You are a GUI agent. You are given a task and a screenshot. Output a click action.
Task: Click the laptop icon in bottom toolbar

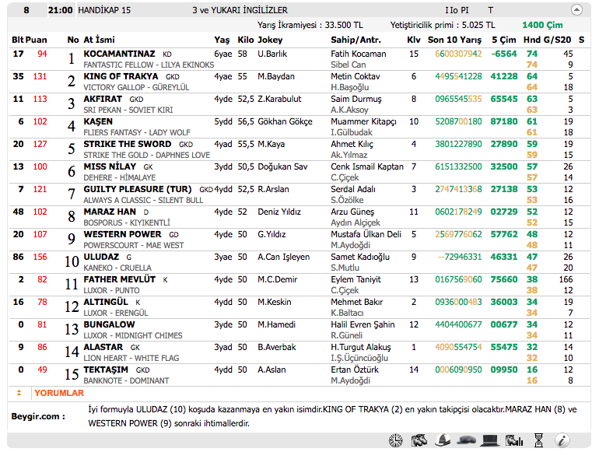490,440
